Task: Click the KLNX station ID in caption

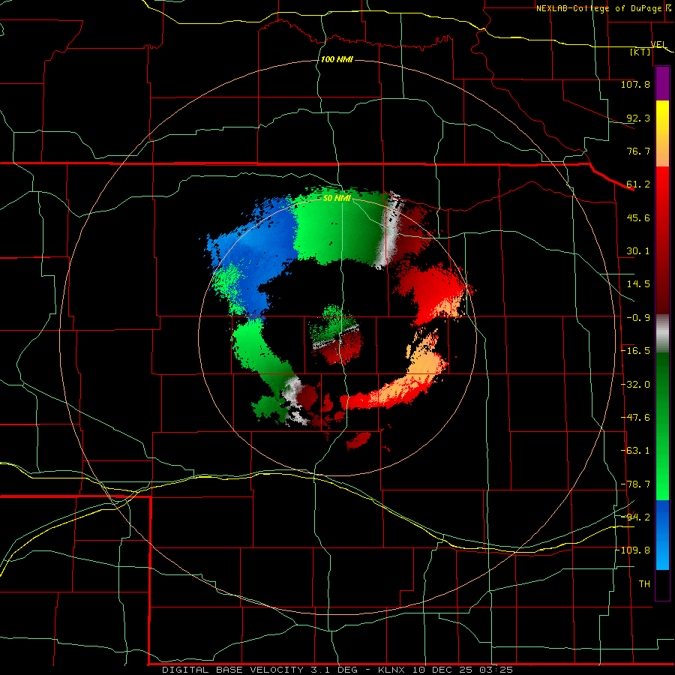Action: pyautogui.click(x=391, y=670)
